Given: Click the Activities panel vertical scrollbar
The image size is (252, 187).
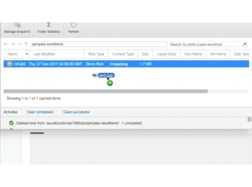Looking at the screenshot, I should pos(249,119).
